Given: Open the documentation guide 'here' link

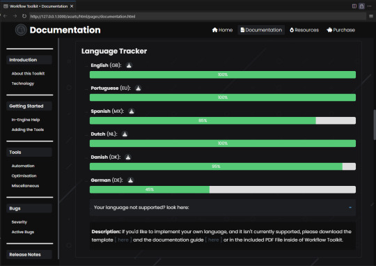Looking at the screenshot, I should (x=214, y=240).
